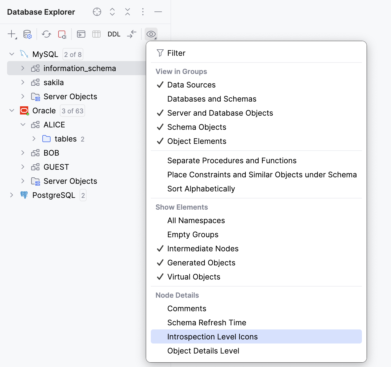Click the Edit Data table icon
Viewport: 391px width, 367px height.
(96, 34)
